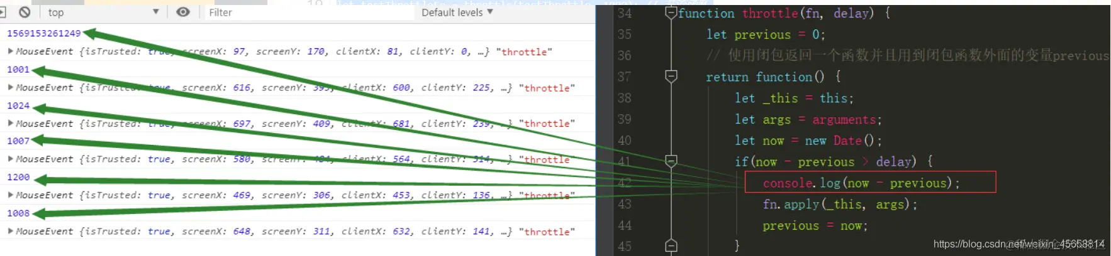Expand the MouseEvent with screenX: 580
This screenshot has height=256, width=1111.
pyautogui.click(x=11, y=159)
